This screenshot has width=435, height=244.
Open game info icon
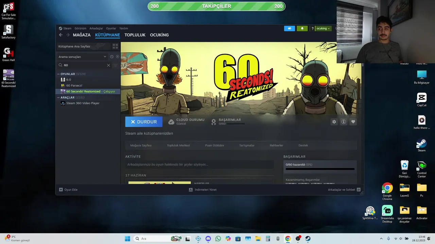[344, 122]
